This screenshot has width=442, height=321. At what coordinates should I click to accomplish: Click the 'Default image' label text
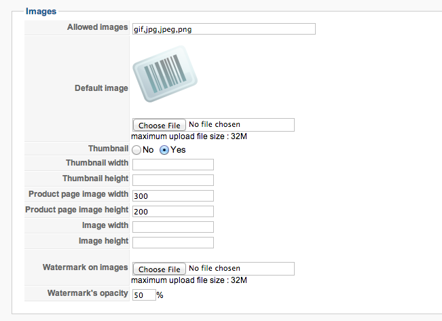coord(101,88)
